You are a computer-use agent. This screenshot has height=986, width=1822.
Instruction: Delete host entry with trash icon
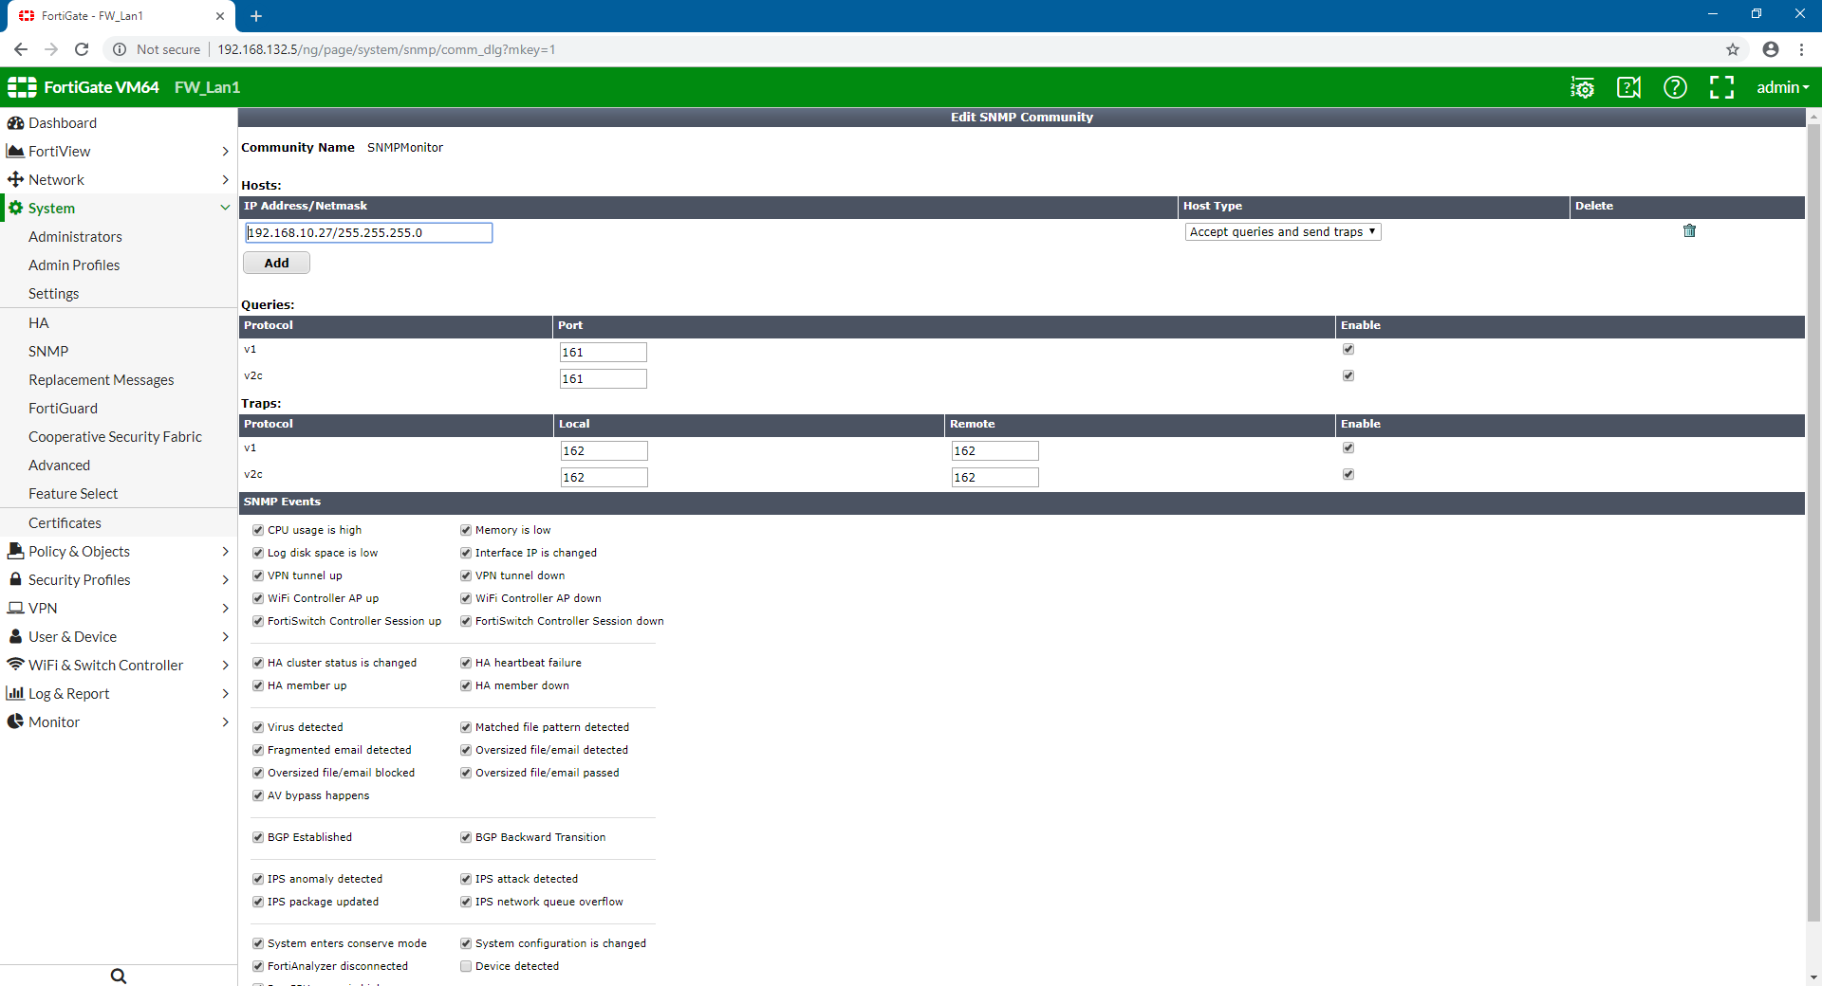tap(1689, 230)
